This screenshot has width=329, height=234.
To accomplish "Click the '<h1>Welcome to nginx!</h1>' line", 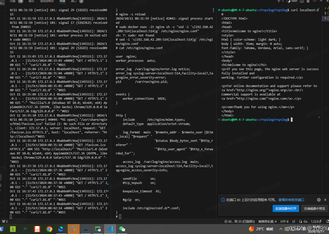I will pos(244,65).
